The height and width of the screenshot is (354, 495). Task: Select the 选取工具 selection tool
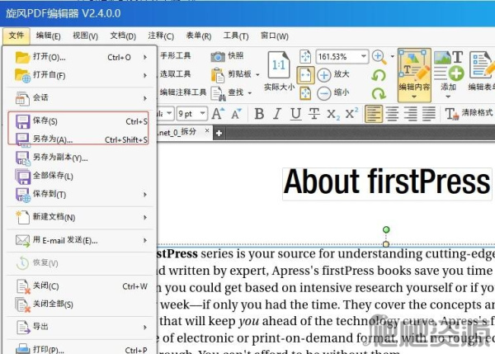[x=175, y=74]
